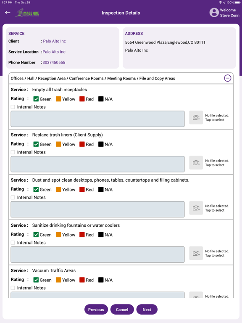The height and width of the screenshot is (323, 242).
Task: Select Red rating for Empty all trash receptacles
Action: tap(82, 99)
